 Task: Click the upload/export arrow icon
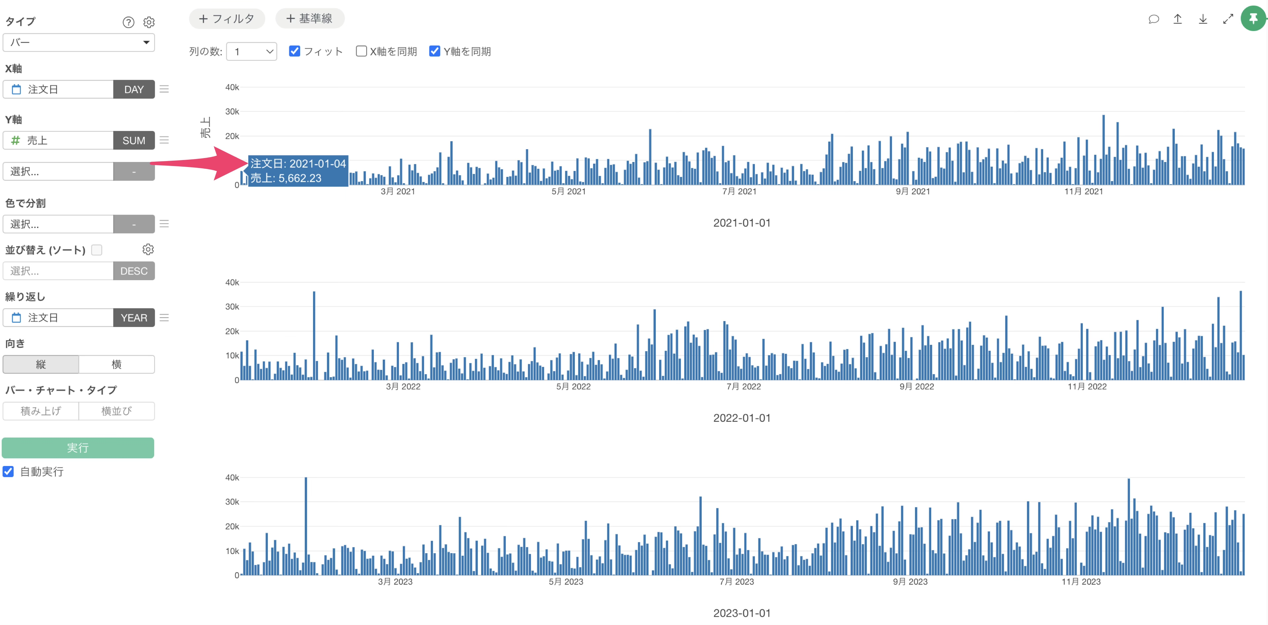tap(1178, 19)
